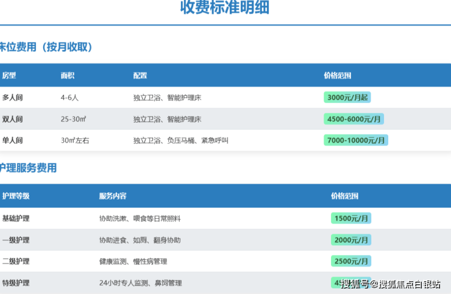
Task: Select the 特级护理 row label
Action: click(x=16, y=283)
